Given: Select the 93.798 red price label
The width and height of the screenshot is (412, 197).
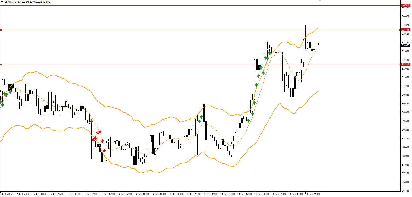Looking at the screenshot, I should [x=405, y=30].
